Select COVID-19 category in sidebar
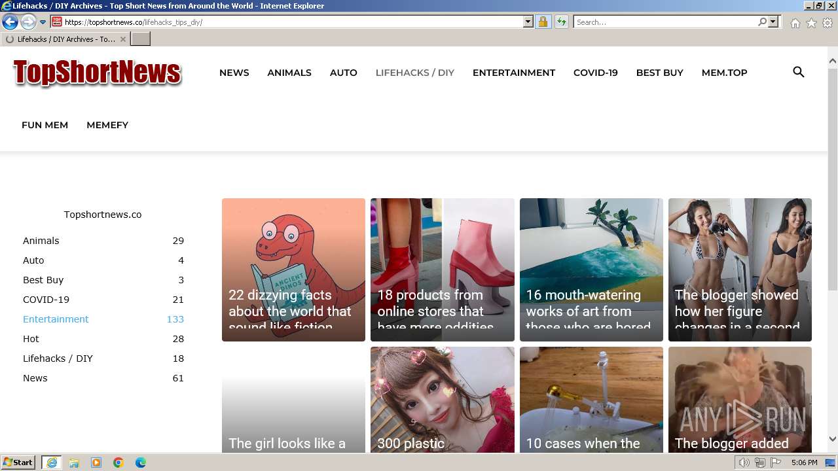This screenshot has width=838, height=471. [x=103, y=300]
